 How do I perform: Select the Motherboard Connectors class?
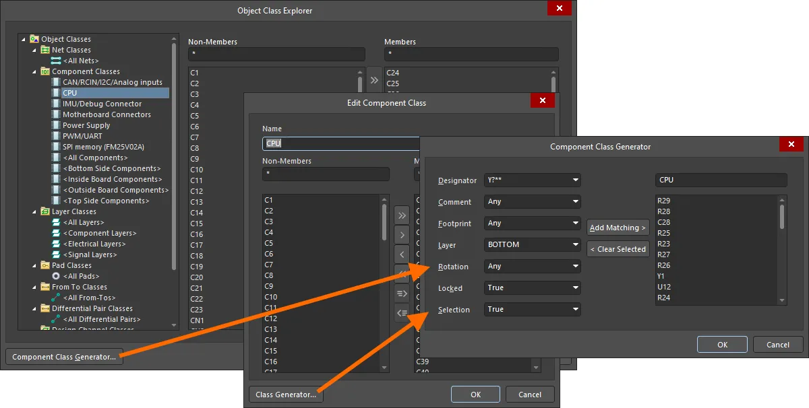click(x=107, y=114)
